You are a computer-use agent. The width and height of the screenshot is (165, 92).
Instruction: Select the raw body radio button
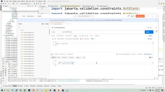80,39
